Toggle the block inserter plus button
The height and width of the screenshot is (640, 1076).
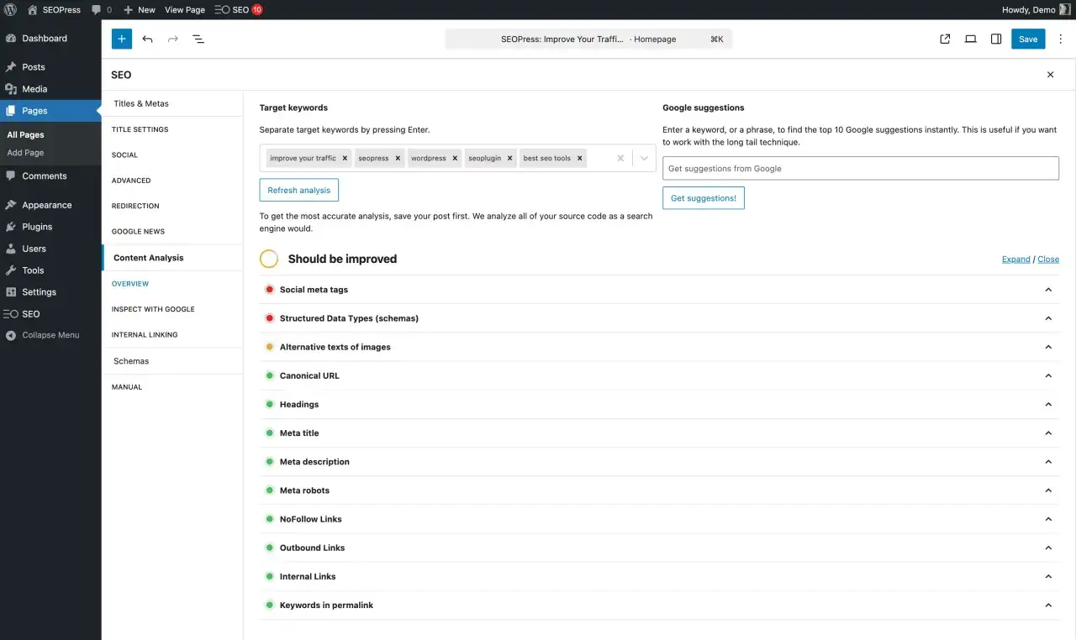pyautogui.click(x=122, y=39)
